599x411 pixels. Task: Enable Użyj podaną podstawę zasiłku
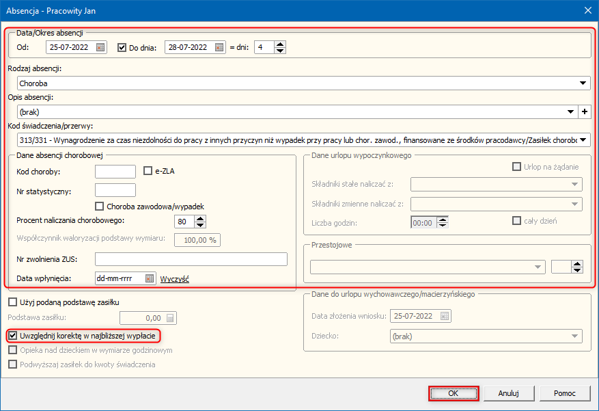(x=12, y=302)
